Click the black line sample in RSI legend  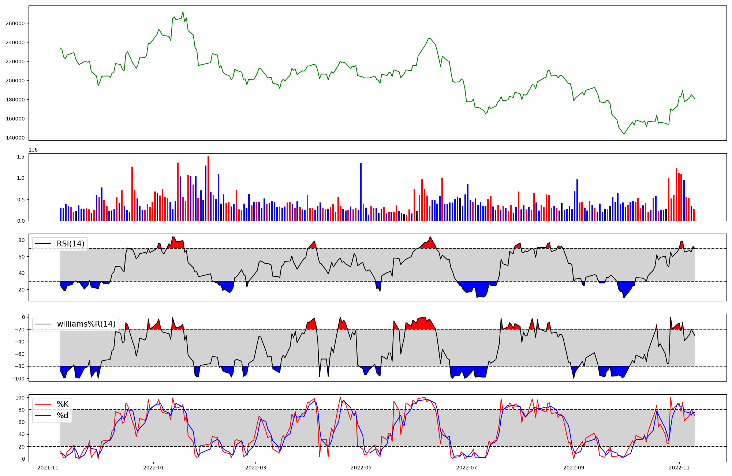[43, 244]
